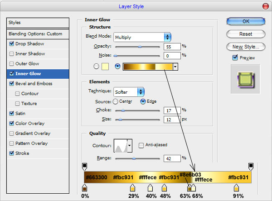The width and height of the screenshot is (272, 201).
Task: Click the OK button
Action: (246, 21)
